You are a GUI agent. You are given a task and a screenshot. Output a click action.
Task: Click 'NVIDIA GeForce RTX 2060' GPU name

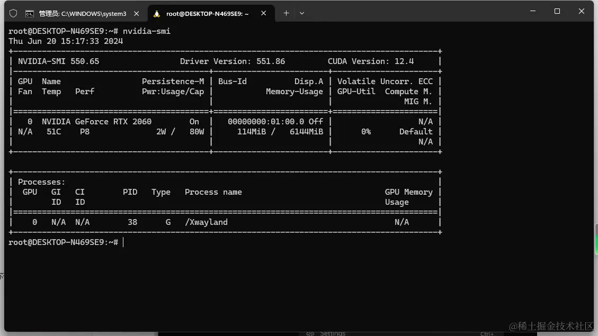96,122
